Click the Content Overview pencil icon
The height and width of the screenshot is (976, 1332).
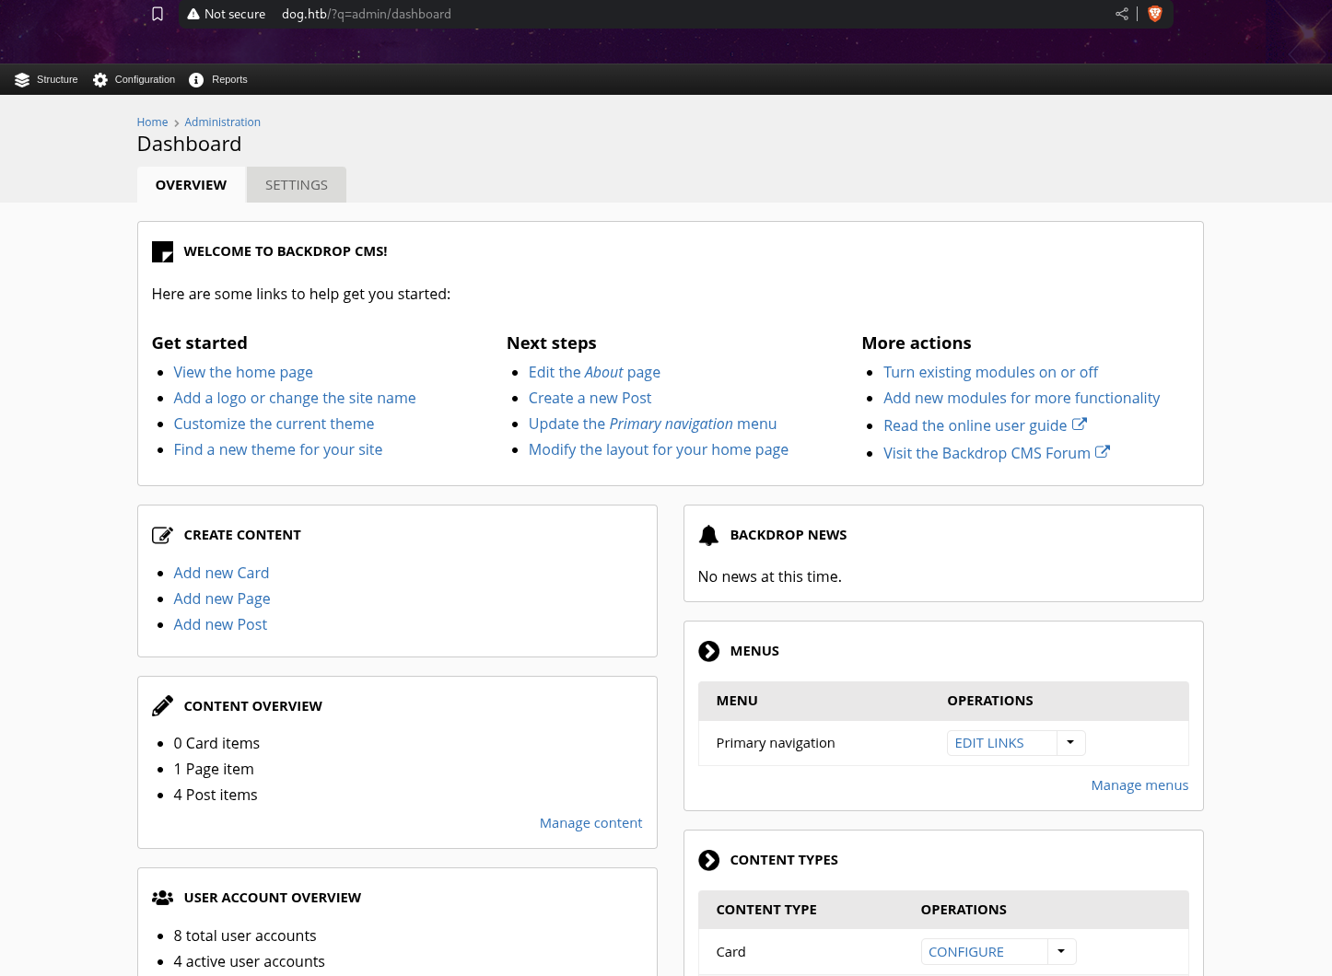click(x=162, y=706)
